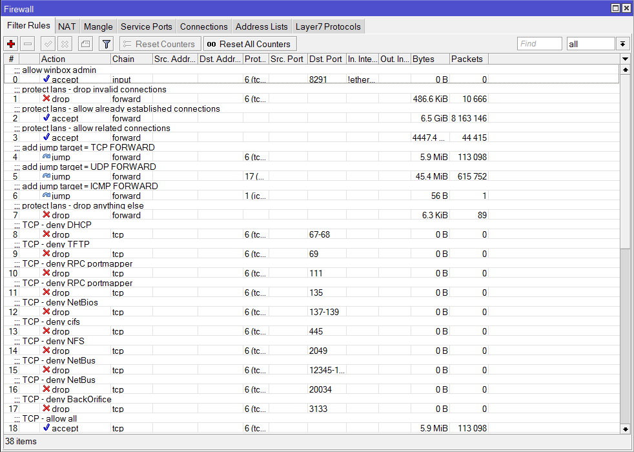Click the drop icon of rule 7

point(46,214)
